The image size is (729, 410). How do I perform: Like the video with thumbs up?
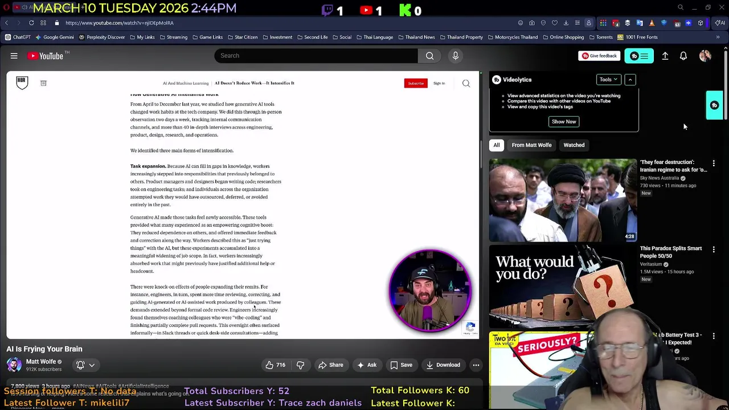tap(276, 365)
